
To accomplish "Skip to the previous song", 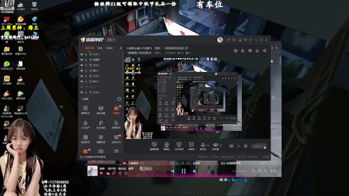I will pyautogui.click(x=172, y=171).
